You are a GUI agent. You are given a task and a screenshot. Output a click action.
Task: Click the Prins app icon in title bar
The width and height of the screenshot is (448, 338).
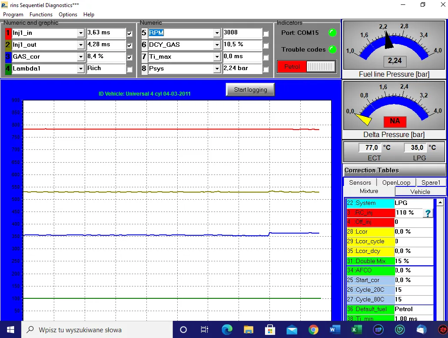tap(4, 5)
